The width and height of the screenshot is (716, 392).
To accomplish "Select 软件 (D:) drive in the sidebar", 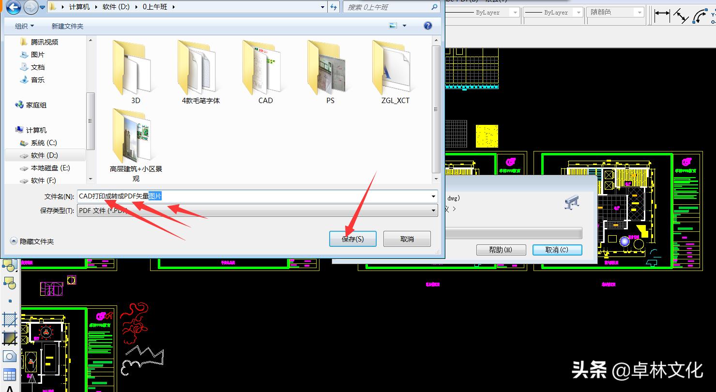I will [x=44, y=155].
